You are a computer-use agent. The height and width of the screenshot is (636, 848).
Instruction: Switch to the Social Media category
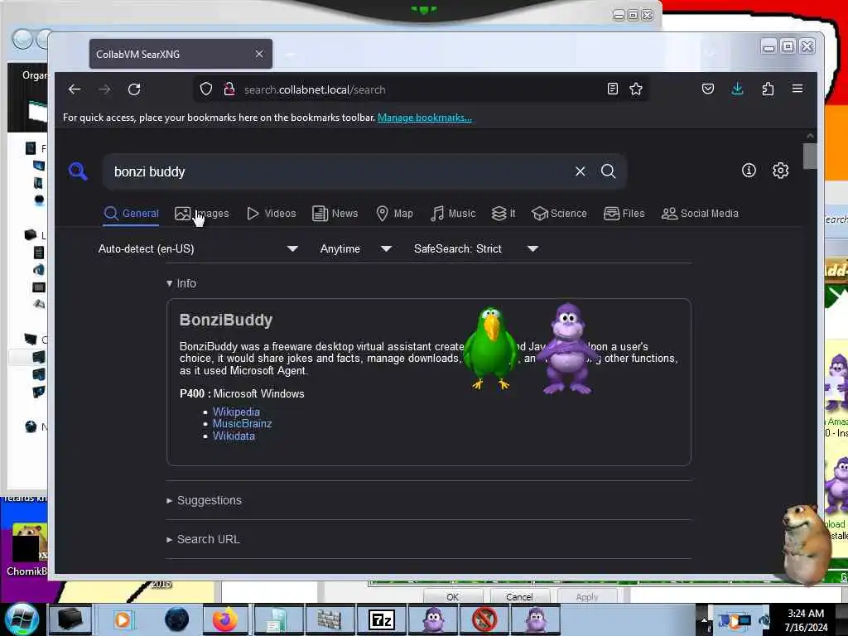pos(700,214)
